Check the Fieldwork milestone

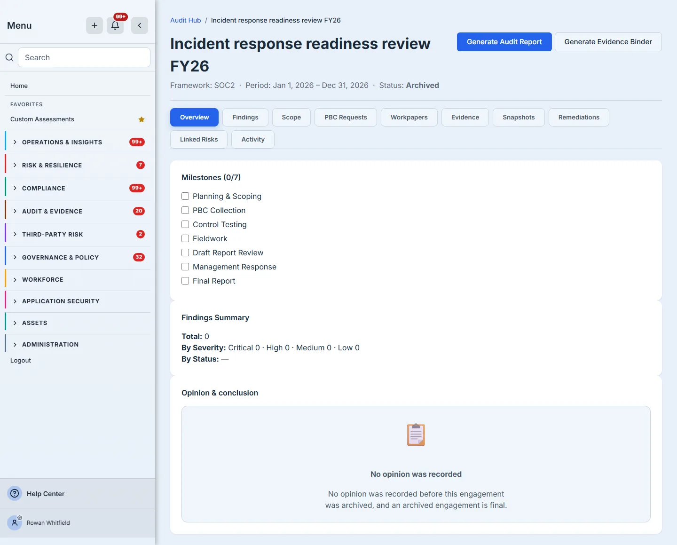click(x=185, y=238)
